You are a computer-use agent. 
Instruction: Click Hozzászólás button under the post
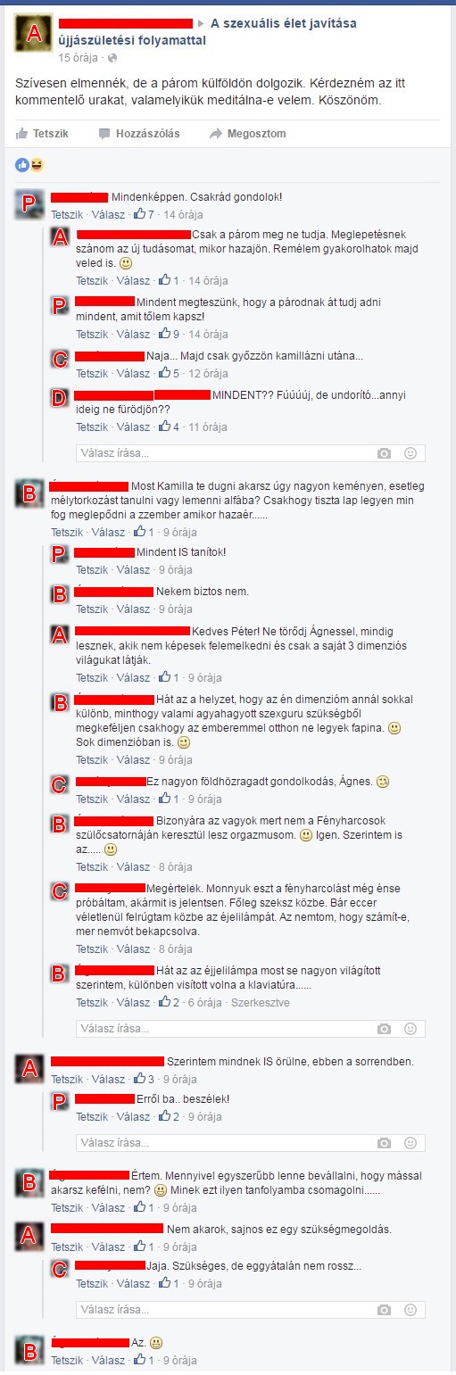pyautogui.click(x=139, y=134)
